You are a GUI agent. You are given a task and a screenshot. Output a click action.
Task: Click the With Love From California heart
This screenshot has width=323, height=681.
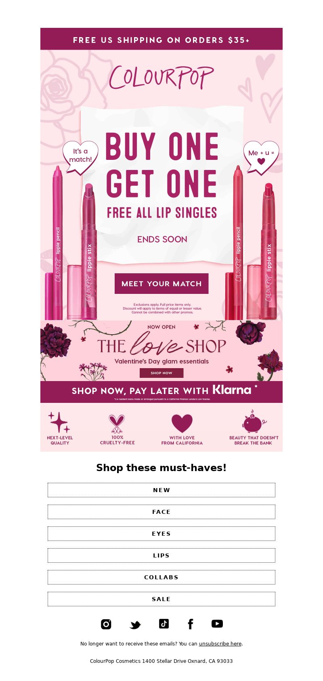182,423
